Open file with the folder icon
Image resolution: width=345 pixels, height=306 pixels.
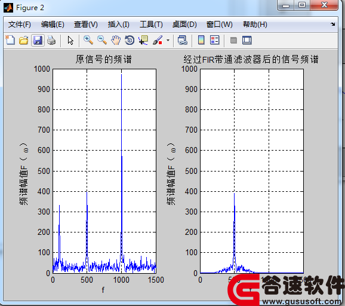tap(23, 40)
